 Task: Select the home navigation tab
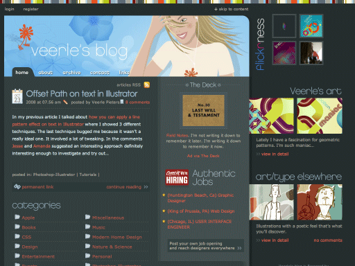(22, 72)
